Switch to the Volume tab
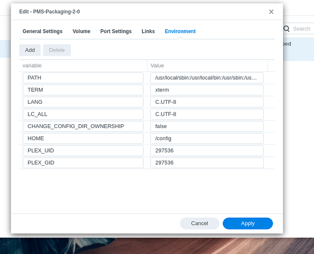The height and width of the screenshot is (254, 314). (81, 31)
